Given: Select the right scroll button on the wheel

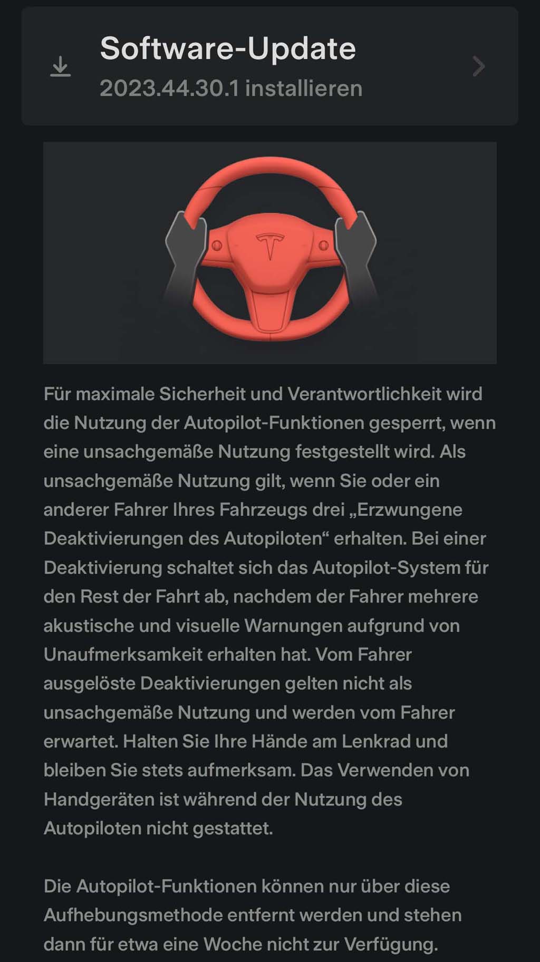Looking at the screenshot, I should coord(324,245).
